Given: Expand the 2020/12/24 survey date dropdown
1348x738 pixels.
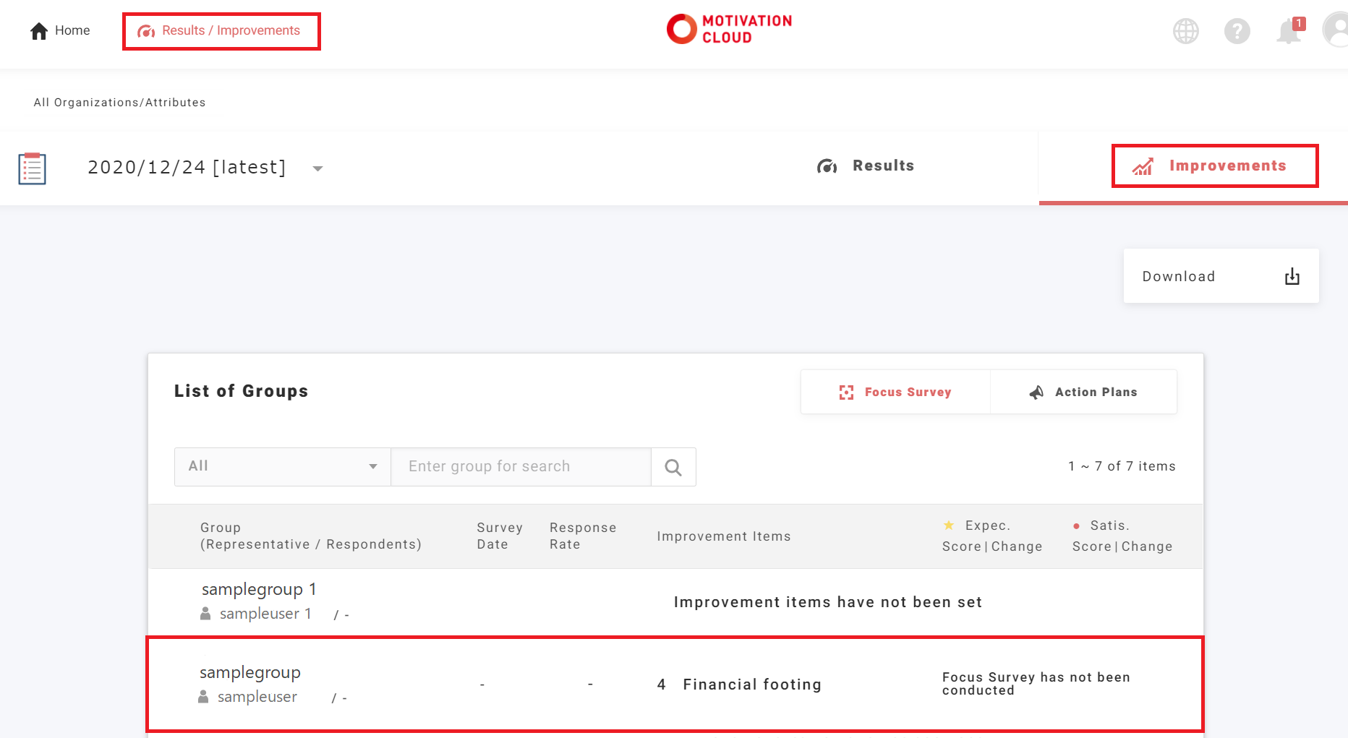Looking at the screenshot, I should [317, 168].
